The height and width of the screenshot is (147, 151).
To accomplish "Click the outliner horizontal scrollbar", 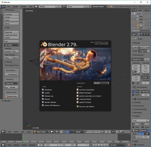I will pos(140,31).
